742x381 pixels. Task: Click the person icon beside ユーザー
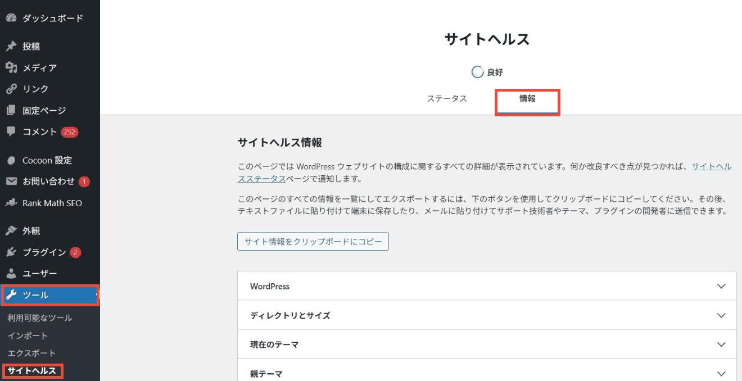pyautogui.click(x=11, y=274)
